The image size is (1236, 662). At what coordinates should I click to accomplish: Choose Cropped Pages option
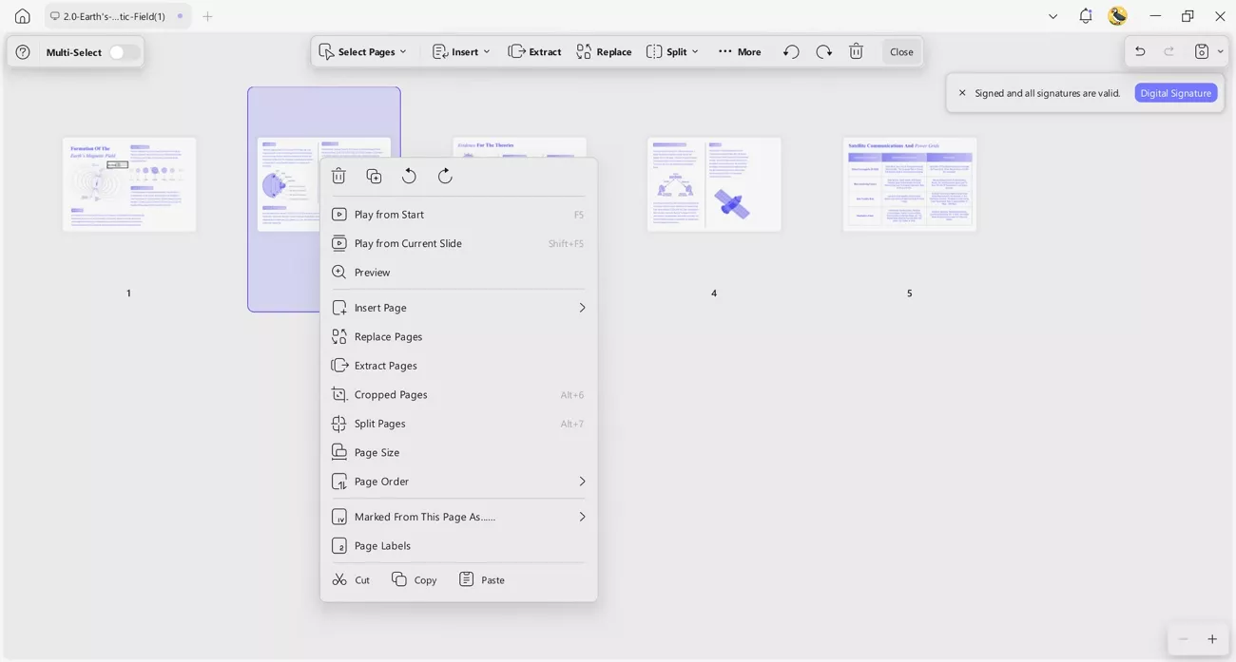pyautogui.click(x=458, y=394)
